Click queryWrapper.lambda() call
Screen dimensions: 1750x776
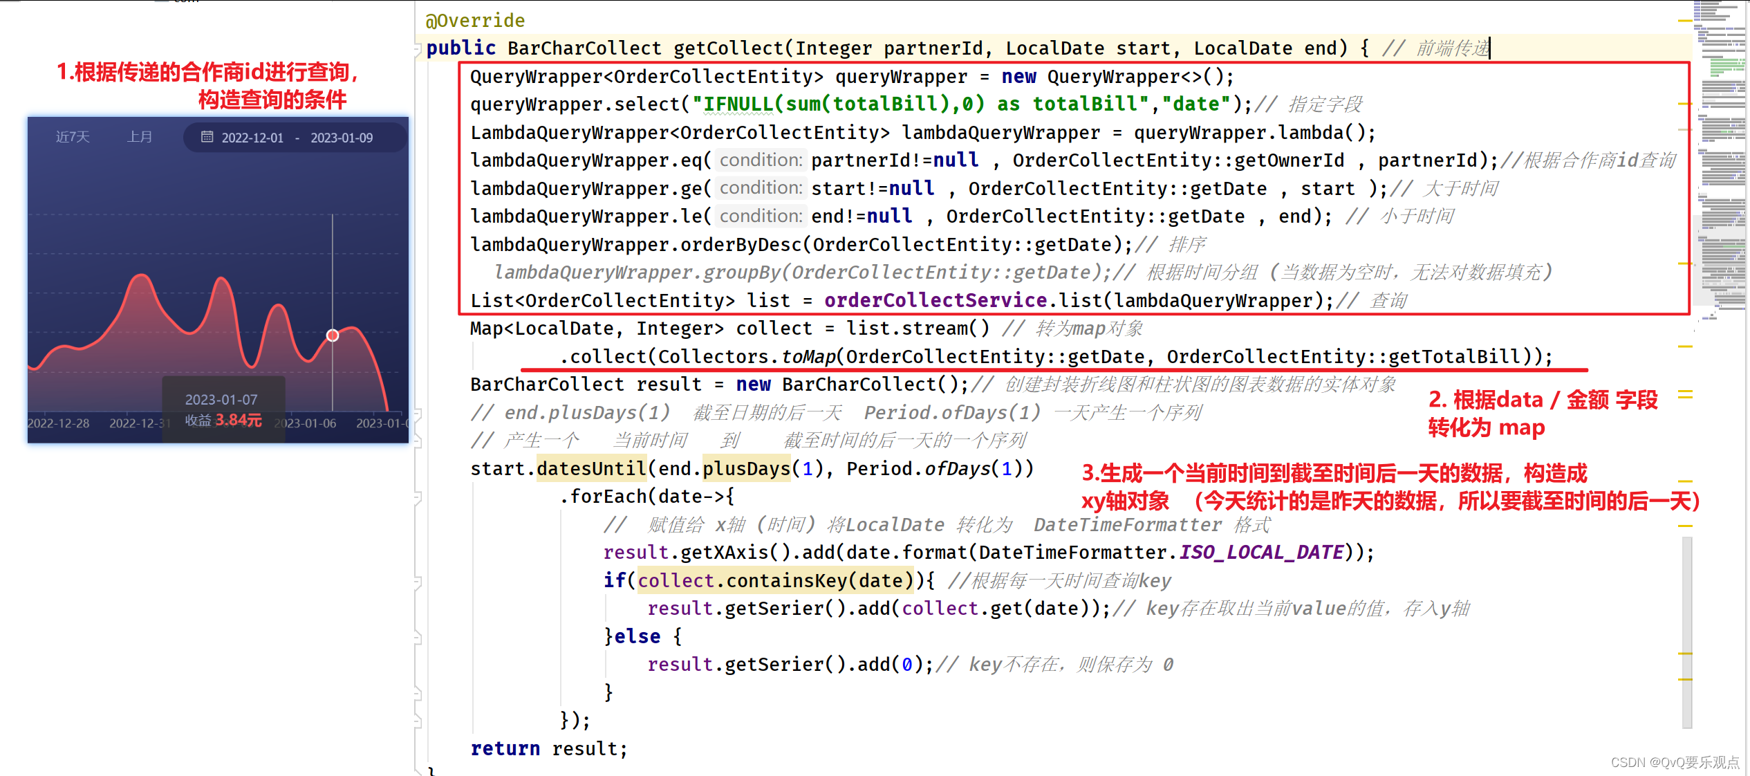[1249, 133]
